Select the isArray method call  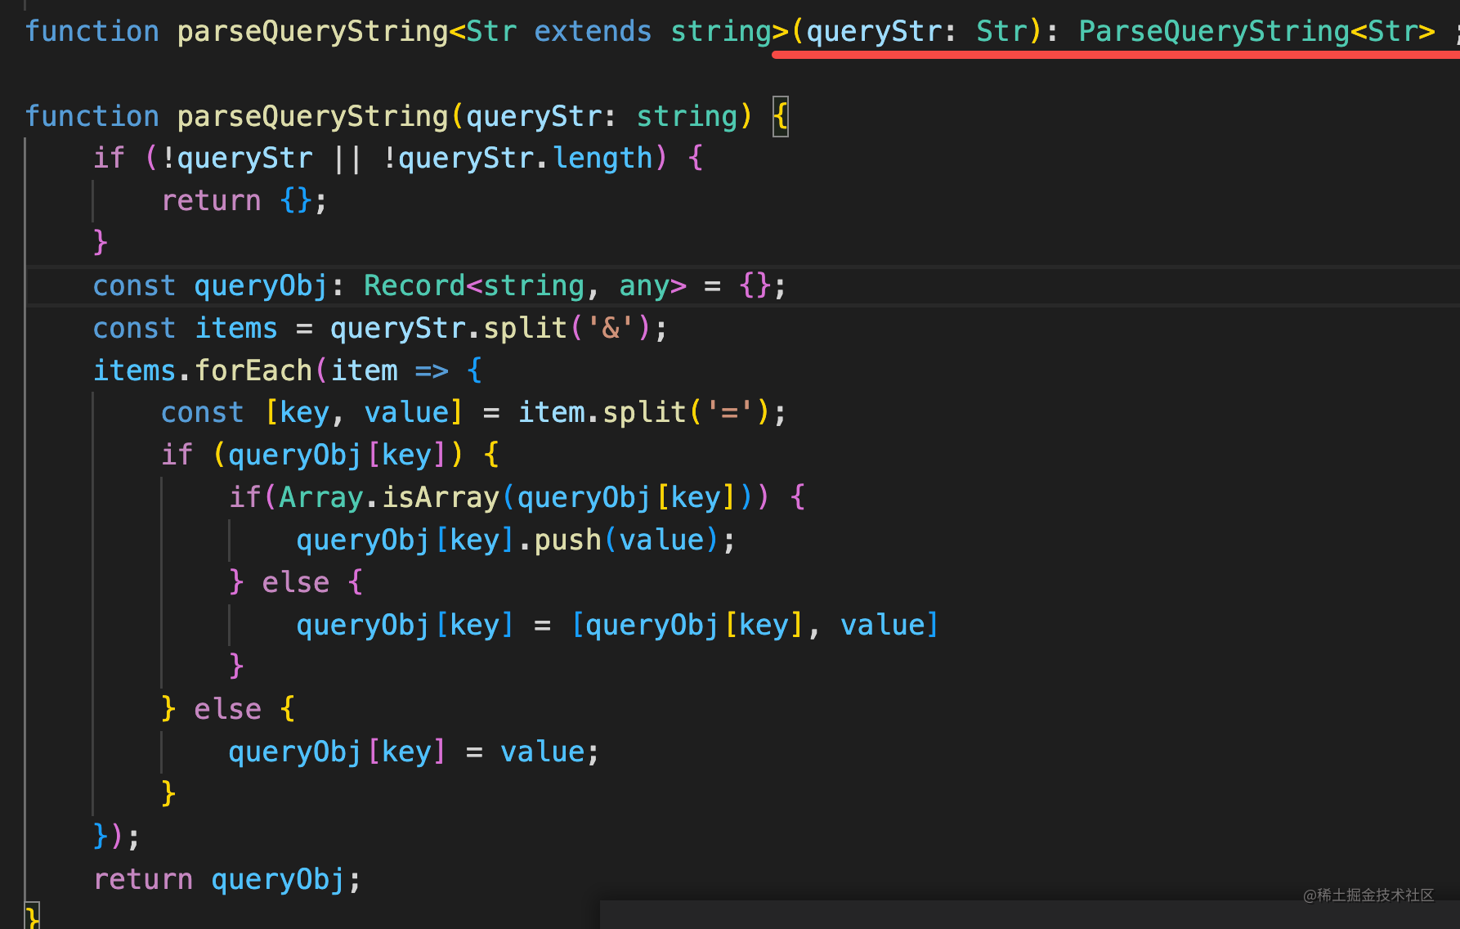tap(440, 497)
